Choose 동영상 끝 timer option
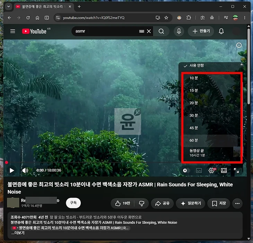 point(210,153)
